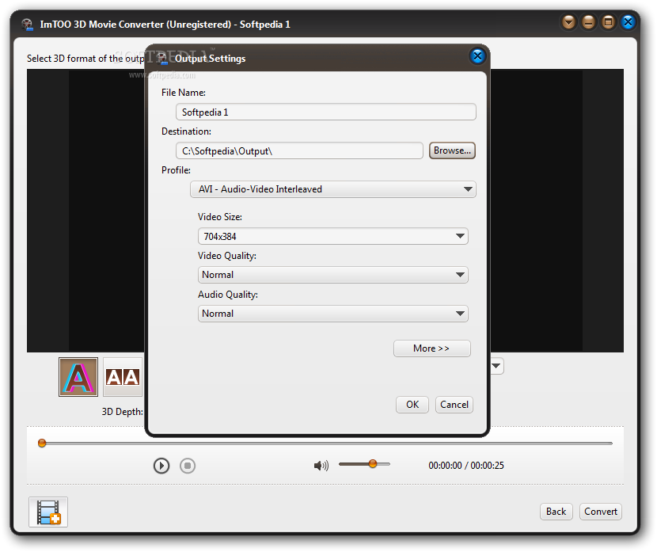Click the ImTOO app icon in title bar
Image resolution: width=657 pixels, height=552 pixels.
tap(27, 25)
